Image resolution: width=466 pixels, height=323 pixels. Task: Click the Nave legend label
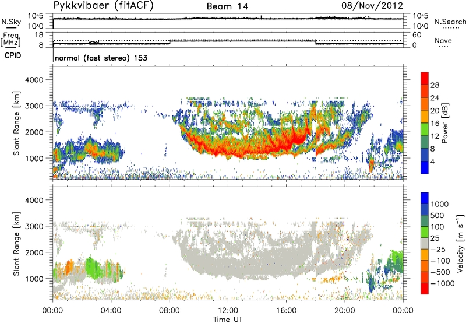tap(443, 40)
